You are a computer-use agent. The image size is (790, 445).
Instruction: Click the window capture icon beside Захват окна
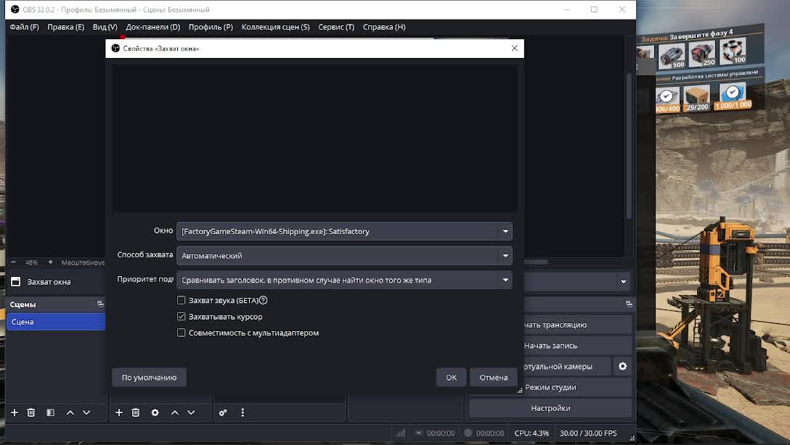pyautogui.click(x=16, y=282)
